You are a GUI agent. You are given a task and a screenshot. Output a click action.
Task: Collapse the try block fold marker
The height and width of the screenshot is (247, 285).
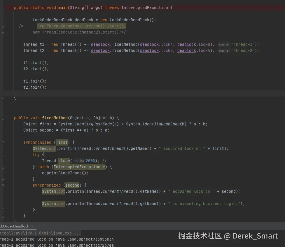pos(3,155)
